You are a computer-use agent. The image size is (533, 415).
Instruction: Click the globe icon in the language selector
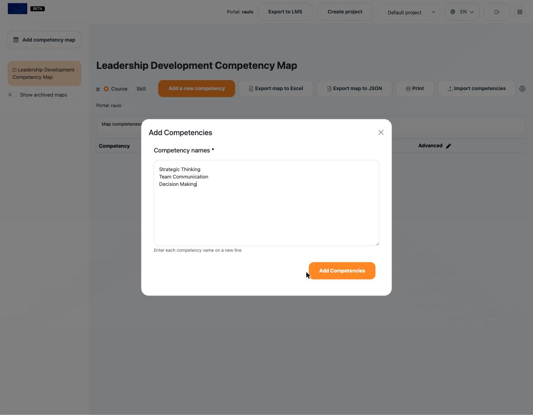coord(453,12)
